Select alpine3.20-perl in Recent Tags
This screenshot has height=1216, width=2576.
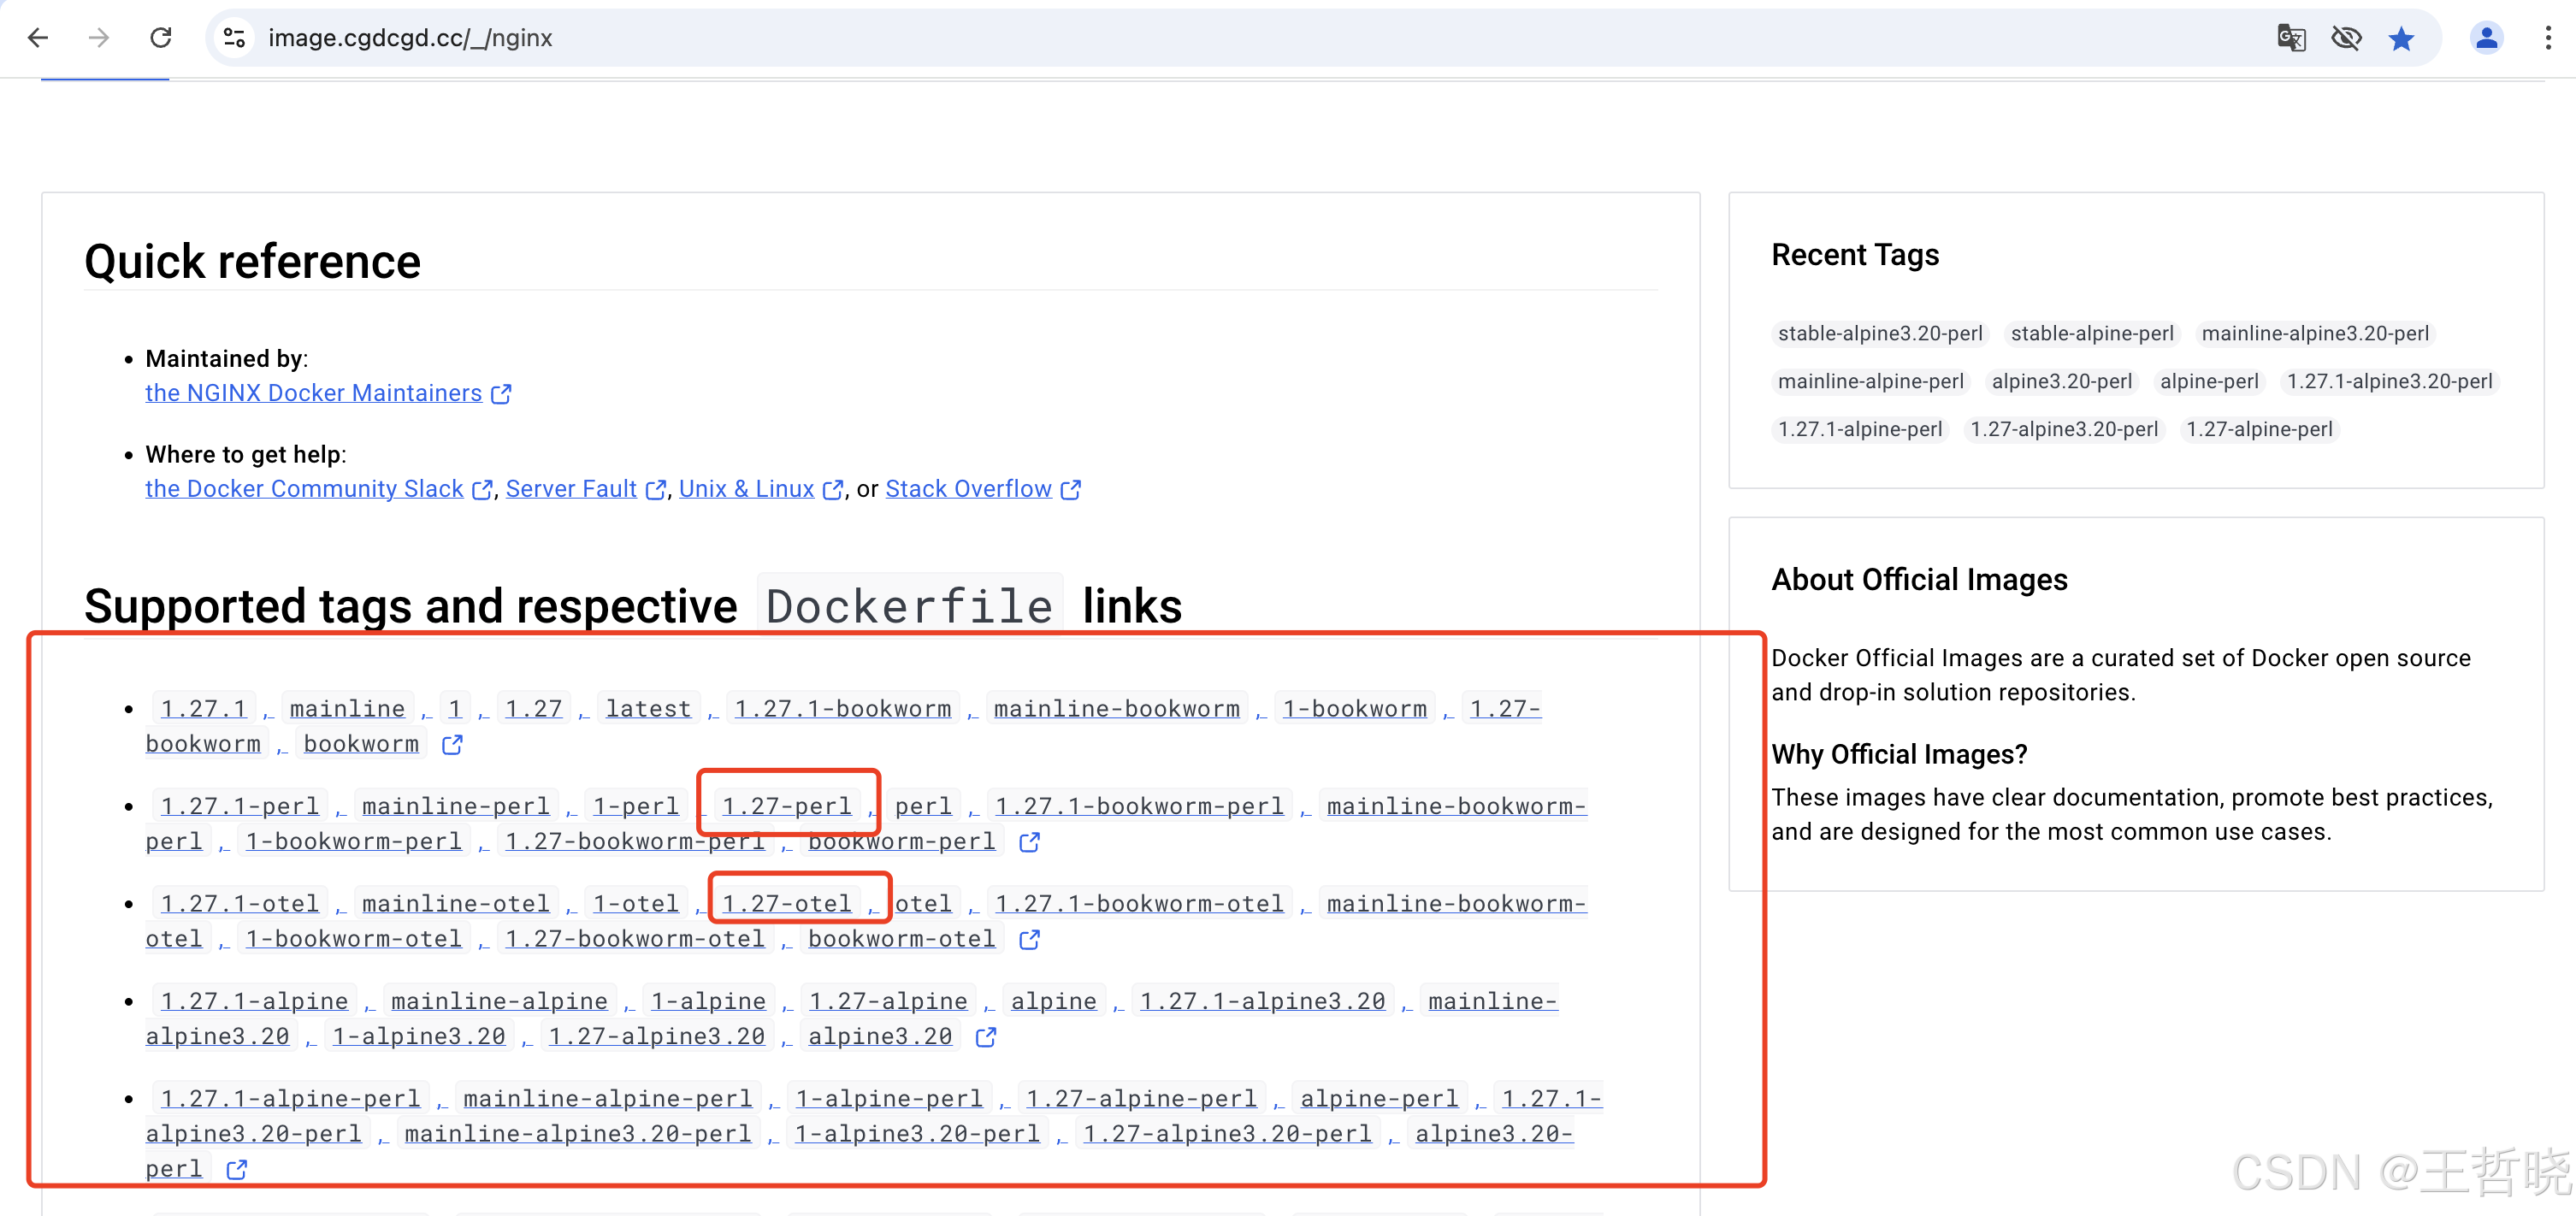[2062, 381]
